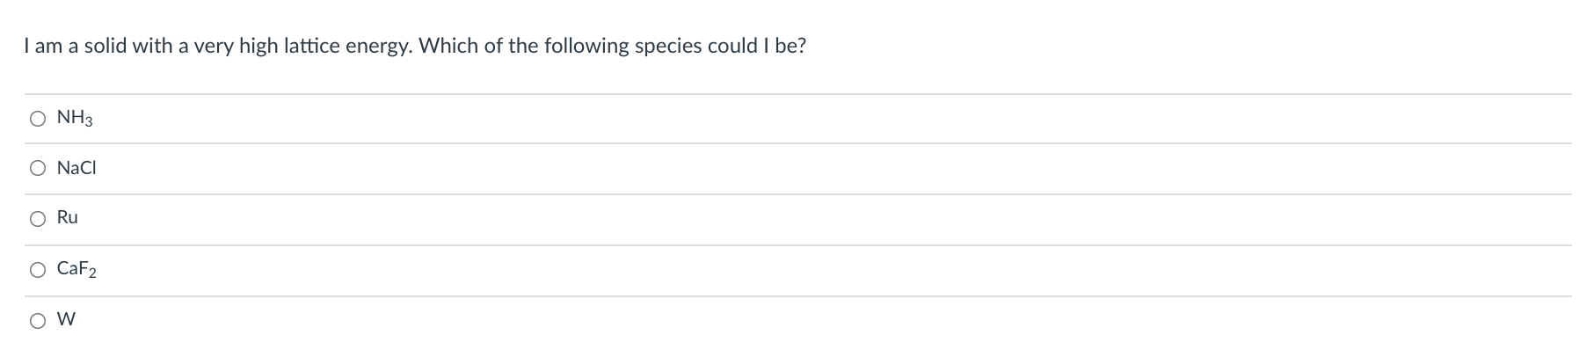Screen dimensions: 1587x357
Task: Click the word "Which" in the question
Action: coord(448,46)
